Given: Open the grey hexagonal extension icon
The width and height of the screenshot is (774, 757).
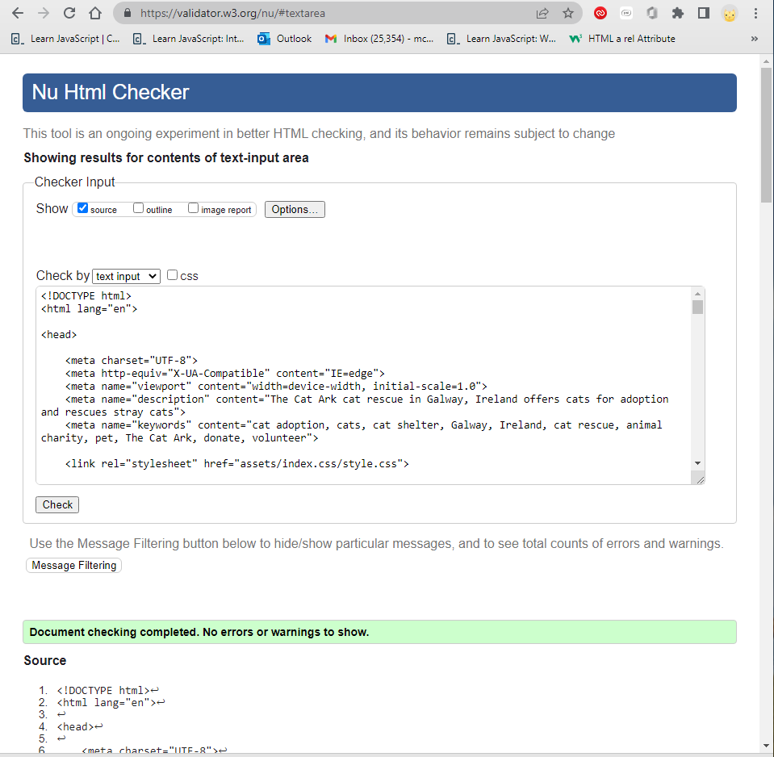Looking at the screenshot, I should [652, 14].
